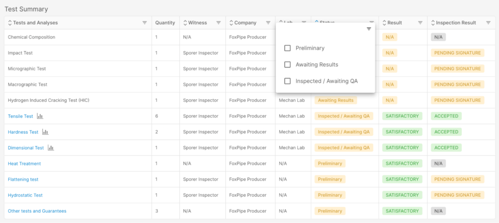Click the chart icon beside Dimensional Test
This screenshot has height=223, width=499.
point(51,148)
